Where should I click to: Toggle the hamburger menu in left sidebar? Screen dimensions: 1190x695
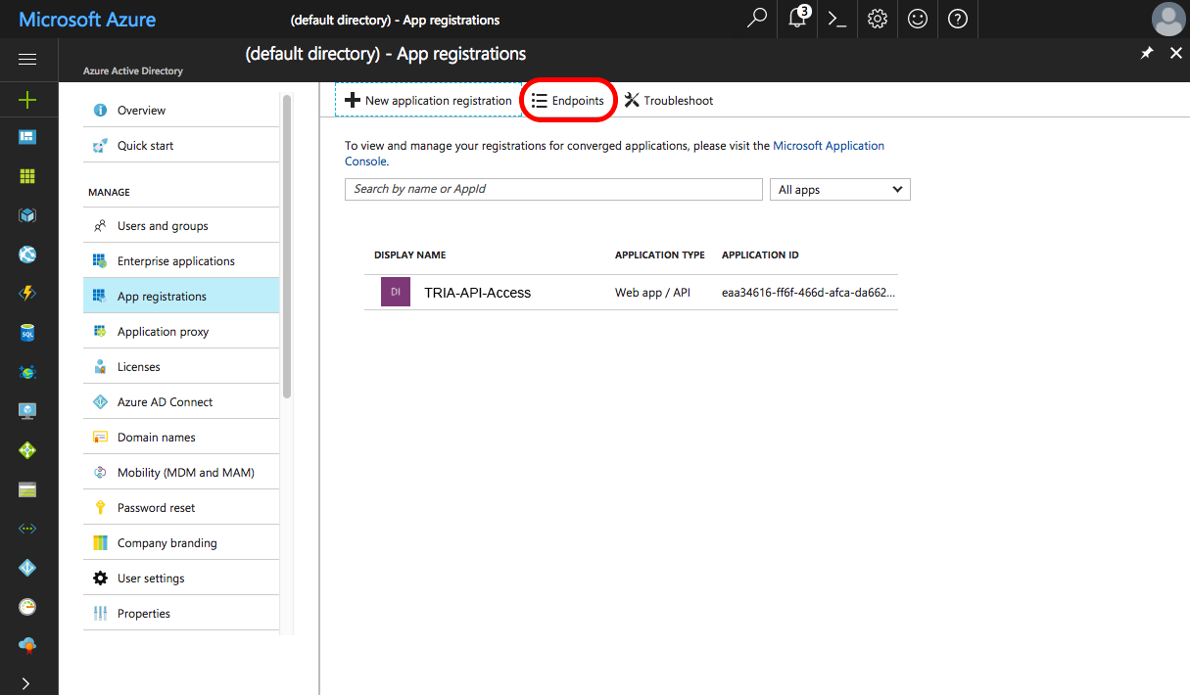click(27, 60)
